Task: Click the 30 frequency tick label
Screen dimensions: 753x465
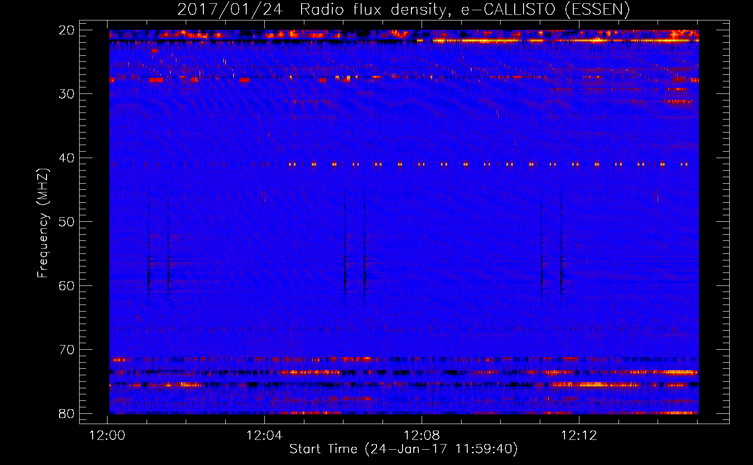Action: pyautogui.click(x=67, y=94)
